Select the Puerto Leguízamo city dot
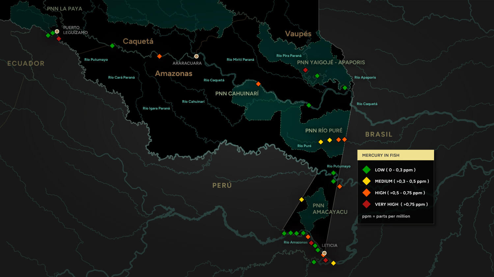 coord(57,31)
